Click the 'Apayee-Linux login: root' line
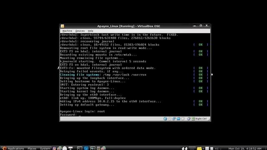The image size is (267, 150). pyautogui.click(x=82, y=111)
